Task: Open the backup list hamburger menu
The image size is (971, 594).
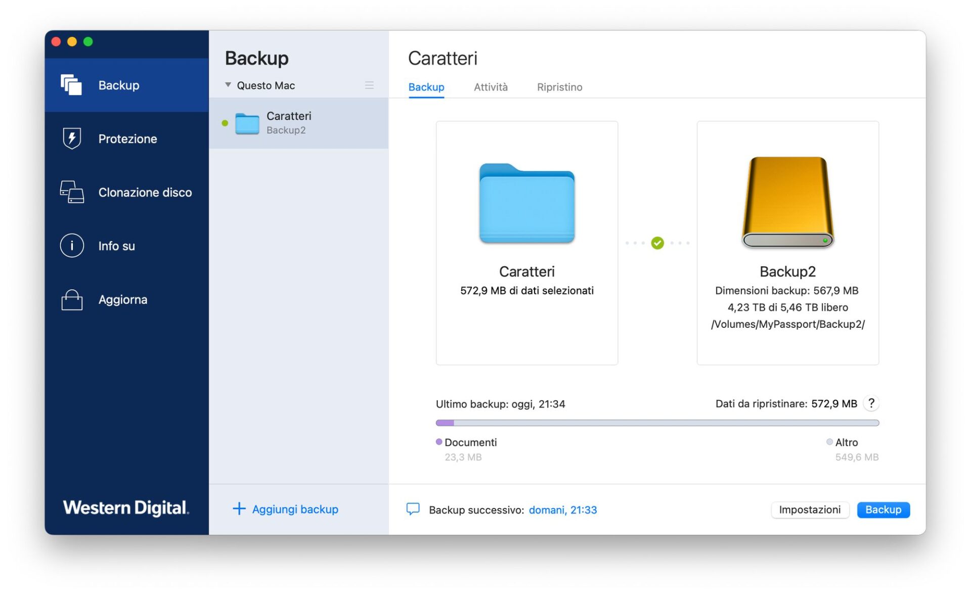Action: click(x=369, y=85)
